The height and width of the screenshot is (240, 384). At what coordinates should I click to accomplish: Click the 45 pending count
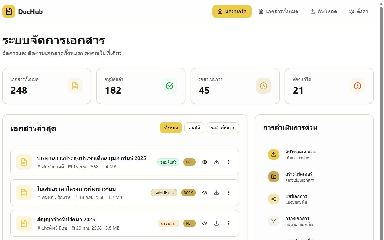point(204,90)
